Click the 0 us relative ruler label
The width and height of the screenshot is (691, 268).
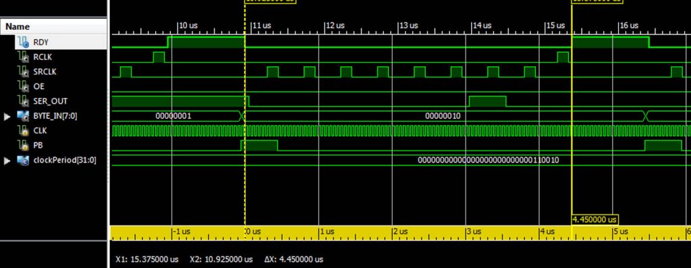click(x=254, y=231)
